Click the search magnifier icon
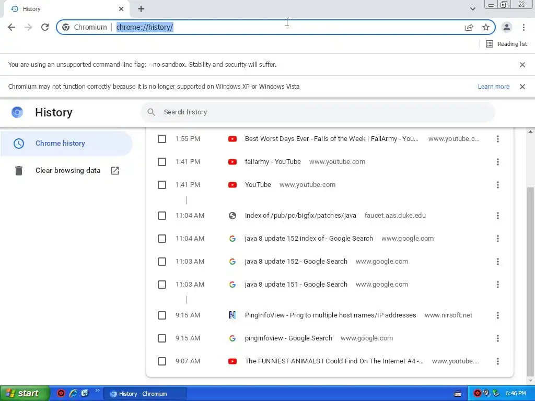Image resolution: width=535 pixels, height=401 pixels. [152, 112]
